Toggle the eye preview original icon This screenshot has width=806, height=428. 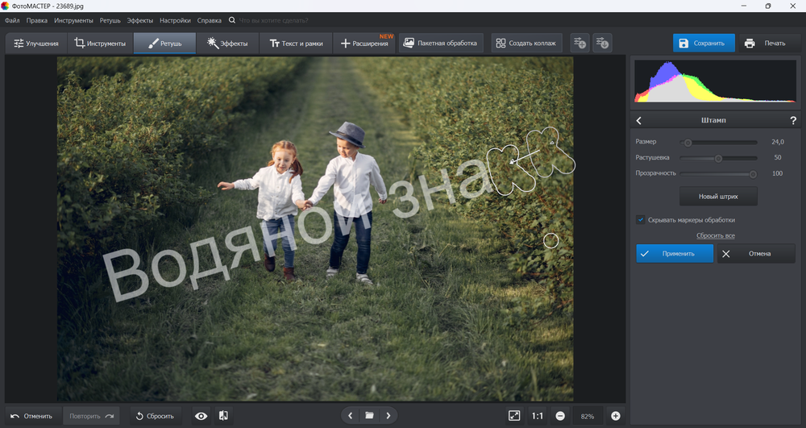[x=201, y=416]
